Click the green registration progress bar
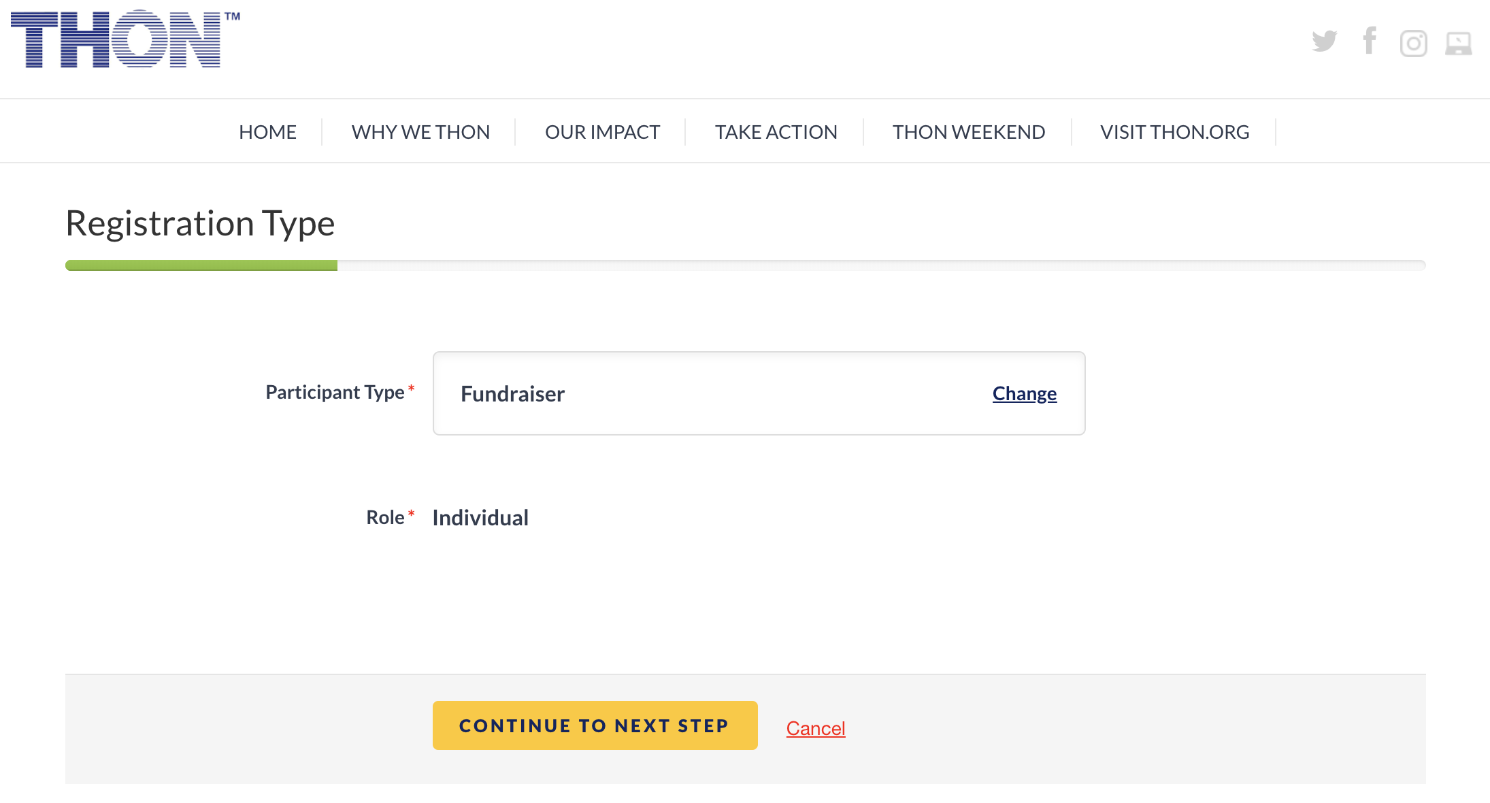Viewport: 1490px width, 803px height. [201, 265]
